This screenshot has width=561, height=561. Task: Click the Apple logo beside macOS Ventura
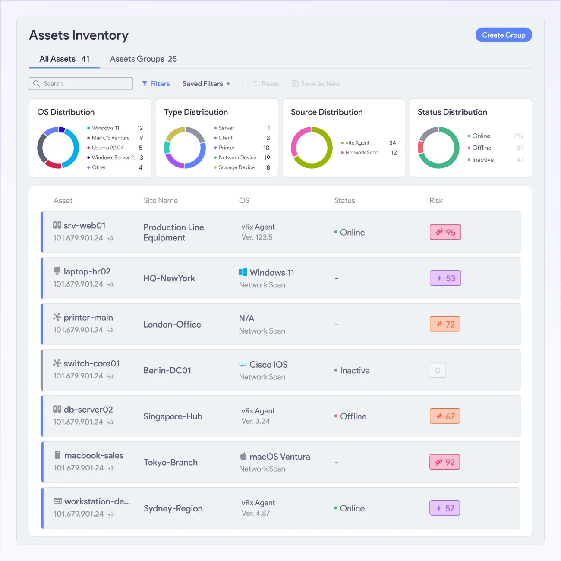[243, 456]
